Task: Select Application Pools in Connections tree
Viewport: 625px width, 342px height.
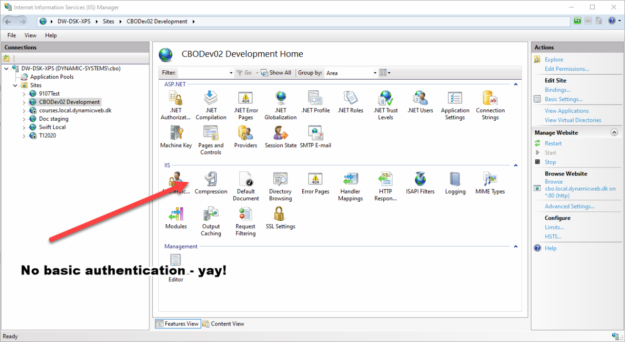Action: point(52,77)
